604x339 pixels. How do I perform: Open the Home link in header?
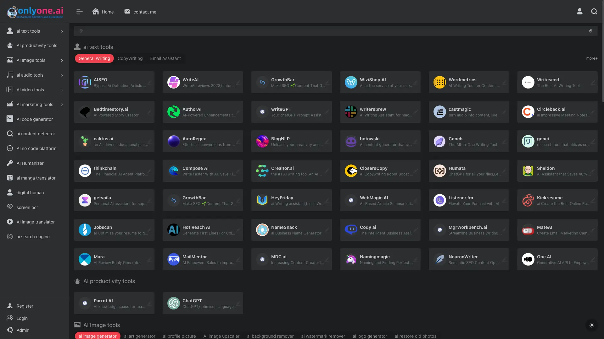(103, 12)
